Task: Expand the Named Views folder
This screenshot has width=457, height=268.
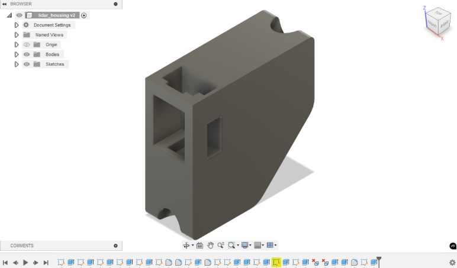Action: [17, 35]
